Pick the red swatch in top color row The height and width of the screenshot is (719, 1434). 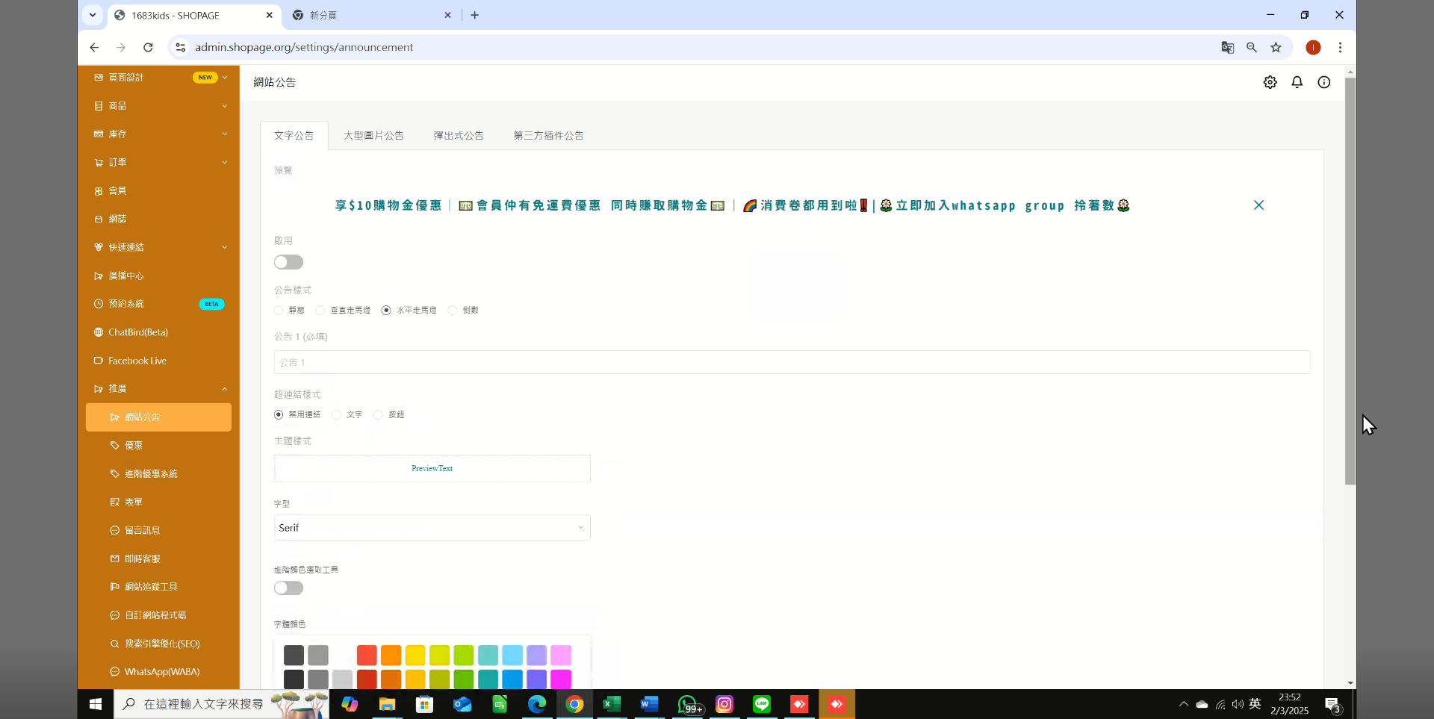pos(367,656)
